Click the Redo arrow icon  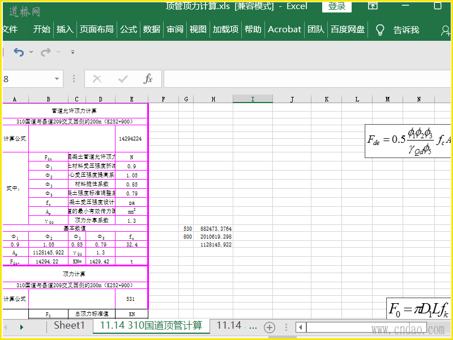46,52
